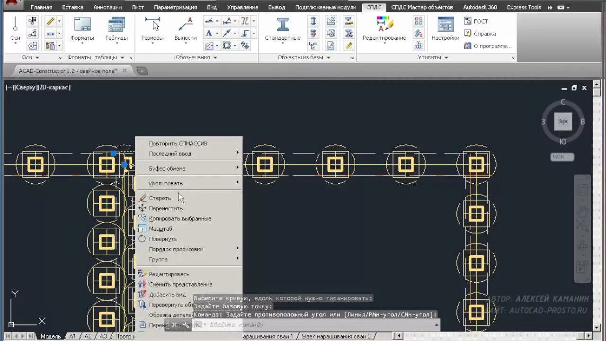This screenshot has width=606, height=341.
Task: Choose Сменить представление from context menu
Action: [188, 284]
